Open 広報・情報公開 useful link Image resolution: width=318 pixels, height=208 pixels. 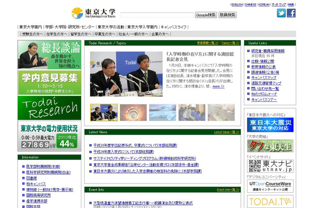click(x=263, y=61)
